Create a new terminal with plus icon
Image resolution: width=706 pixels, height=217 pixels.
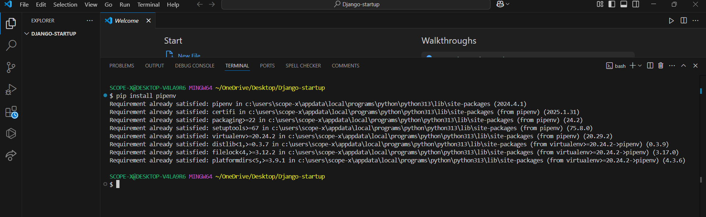pos(632,65)
